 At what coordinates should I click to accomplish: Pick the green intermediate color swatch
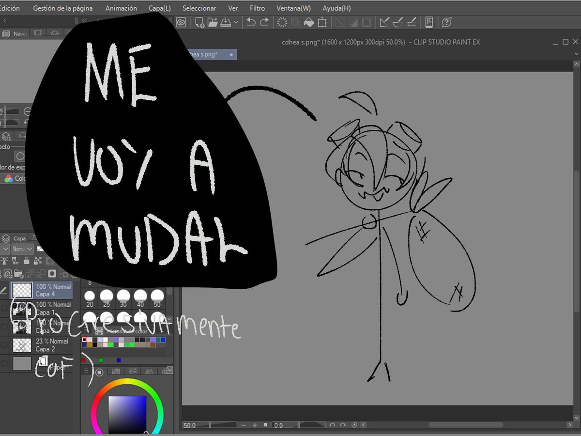coord(101,360)
